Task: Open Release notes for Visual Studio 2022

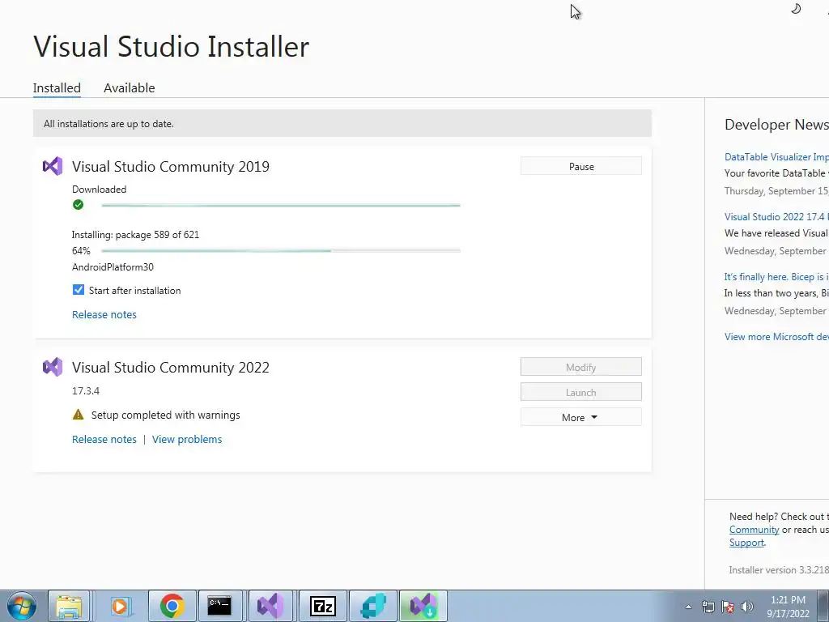Action: [104, 440]
